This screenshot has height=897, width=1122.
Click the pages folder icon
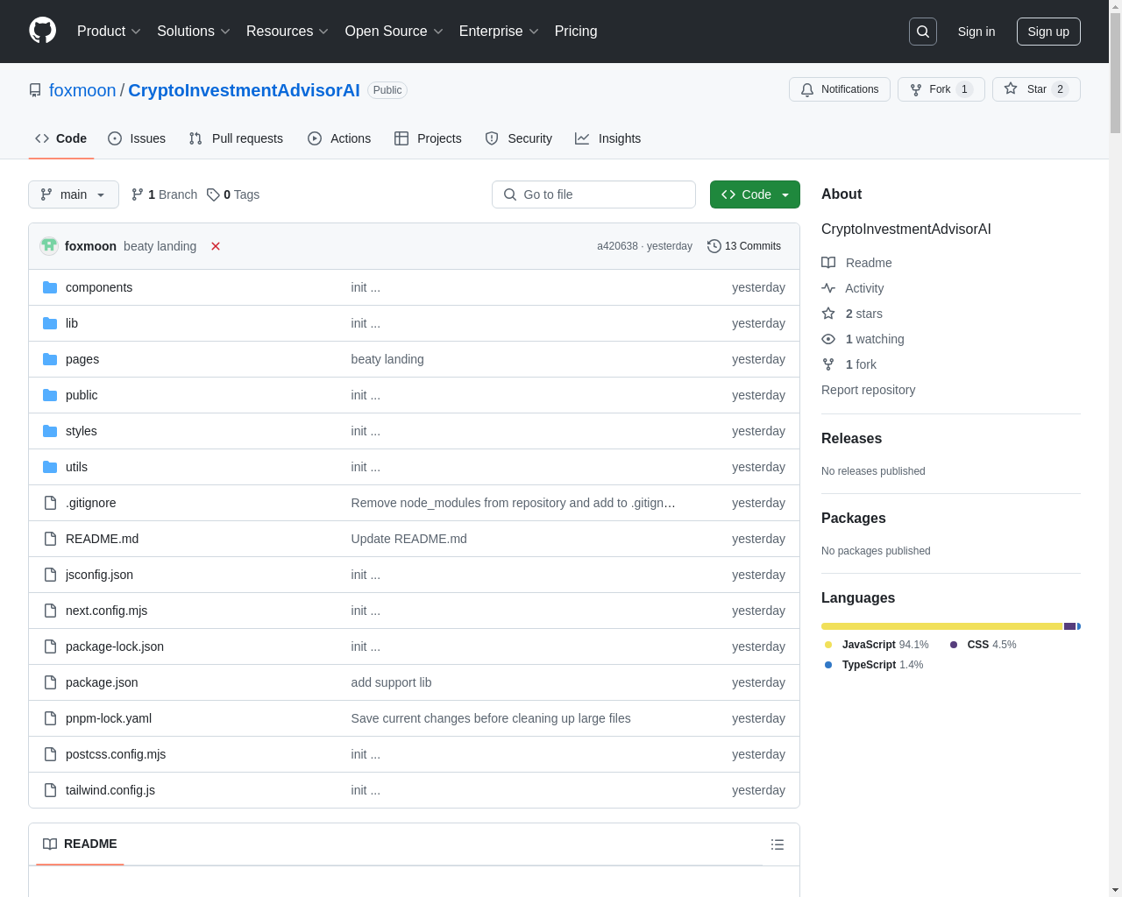pyautogui.click(x=50, y=359)
